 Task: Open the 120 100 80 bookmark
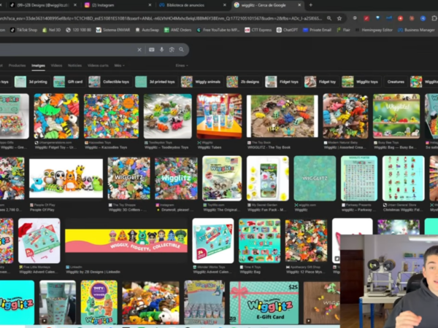tap(79, 30)
